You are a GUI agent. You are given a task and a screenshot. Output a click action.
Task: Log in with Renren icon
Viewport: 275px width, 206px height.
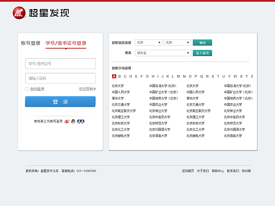tap(81, 121)
